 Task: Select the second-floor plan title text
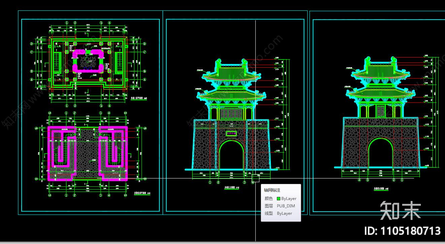[138, 99]
